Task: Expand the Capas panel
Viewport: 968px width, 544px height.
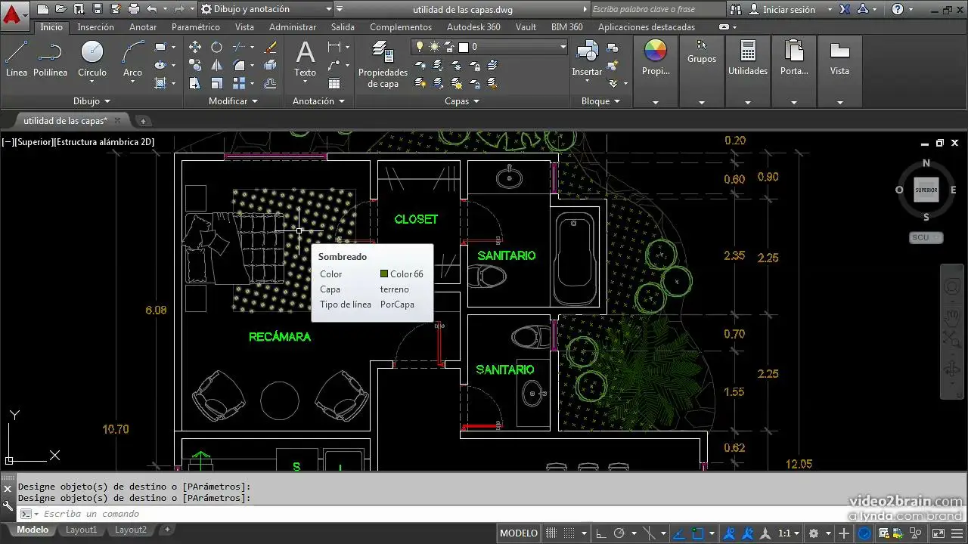Action: [x=461, y=100]
